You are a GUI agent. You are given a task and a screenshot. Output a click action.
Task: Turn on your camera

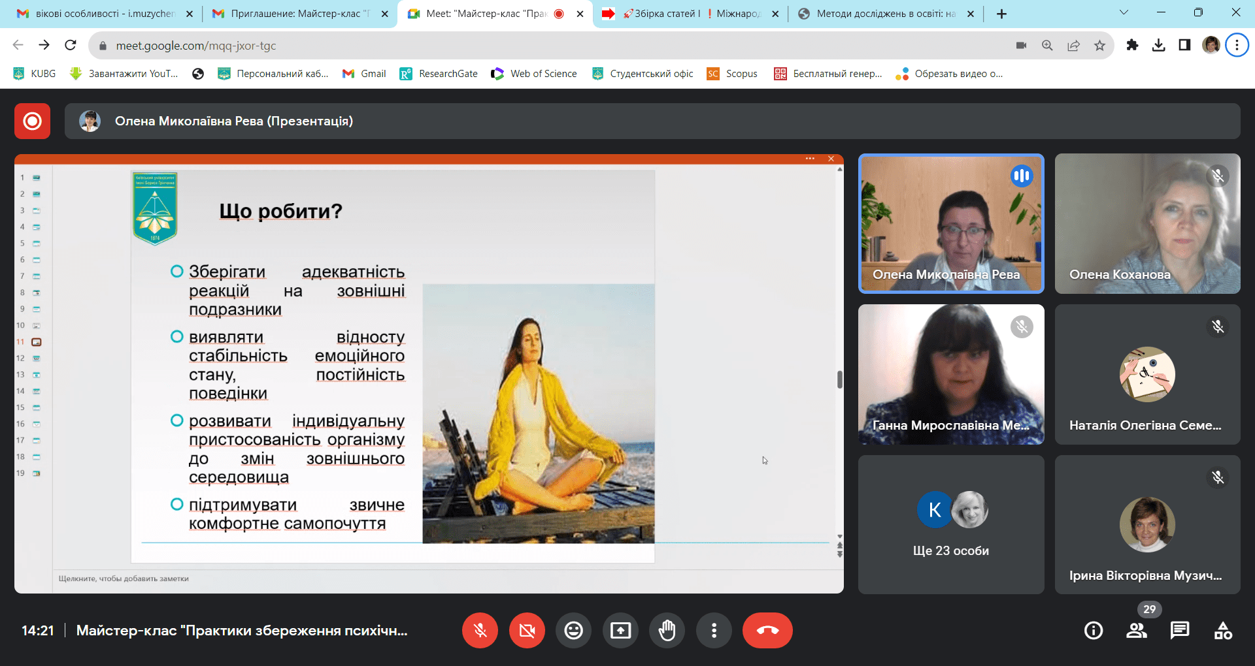[527, 630]
